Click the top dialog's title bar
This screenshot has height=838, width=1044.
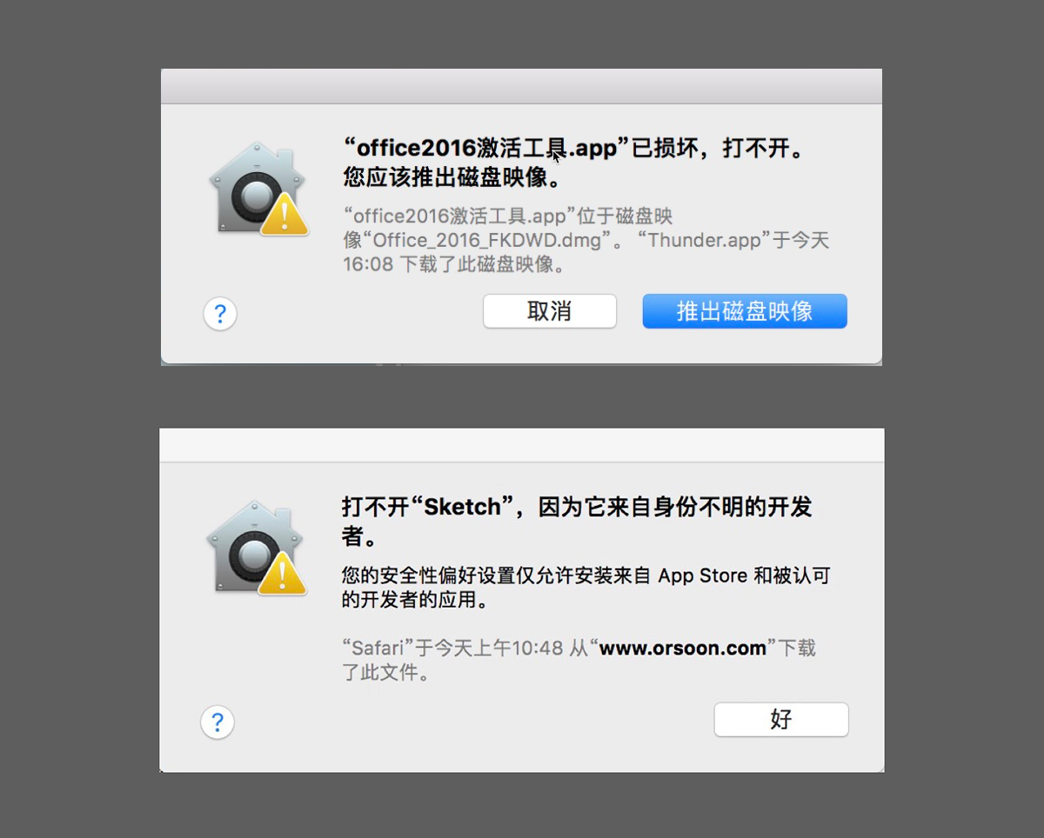pyautogui.click(x=522, y=86)
